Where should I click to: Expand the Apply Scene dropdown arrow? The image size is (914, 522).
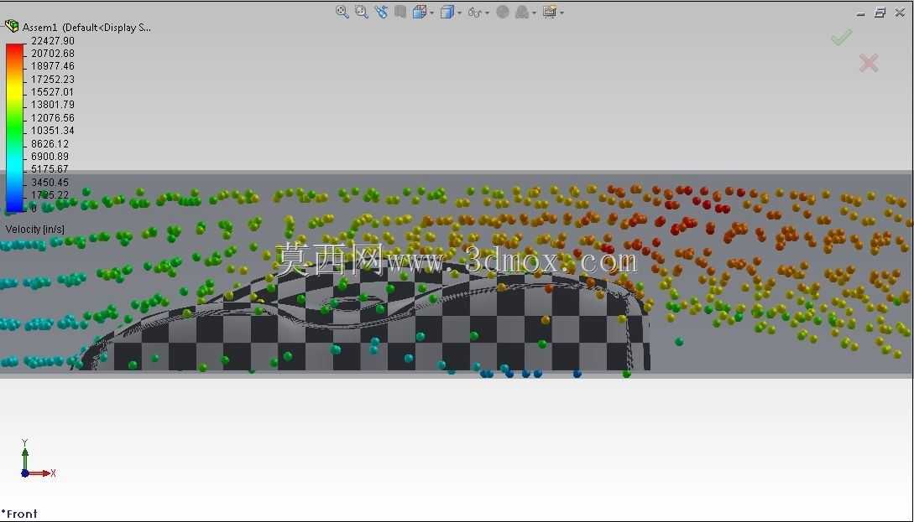coord(534,13)
